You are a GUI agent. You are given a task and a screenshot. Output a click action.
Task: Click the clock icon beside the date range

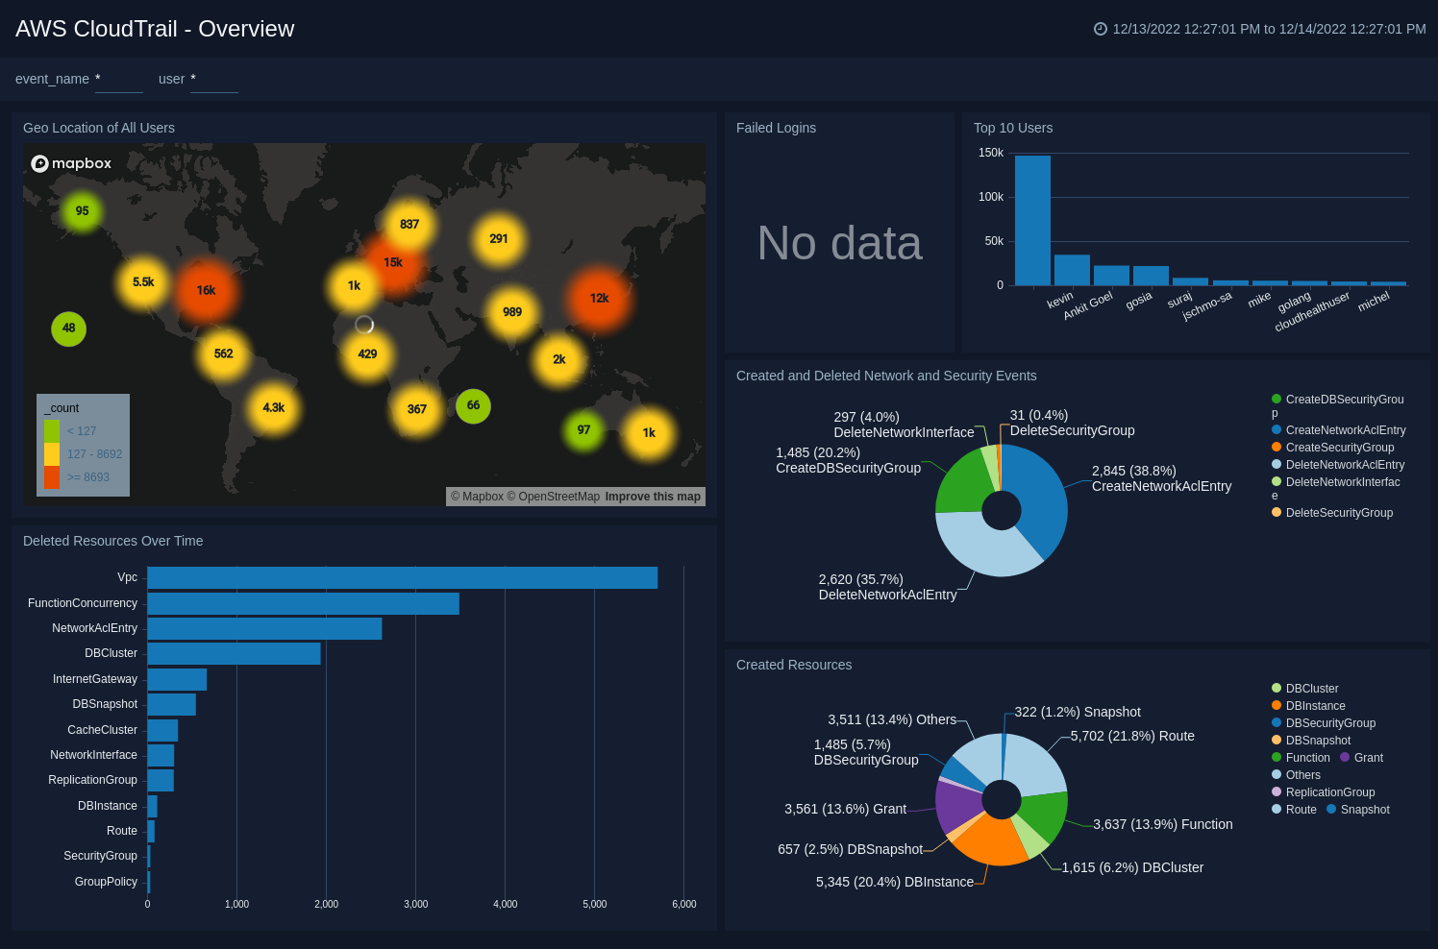1100,29
